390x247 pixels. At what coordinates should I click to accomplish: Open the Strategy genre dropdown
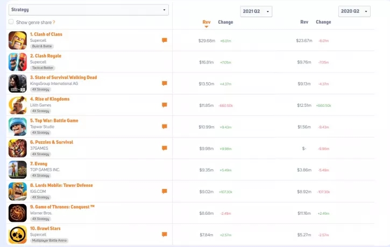[x=89, y=10]
